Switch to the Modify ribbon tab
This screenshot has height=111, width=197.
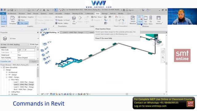click(x=121, y=14)
